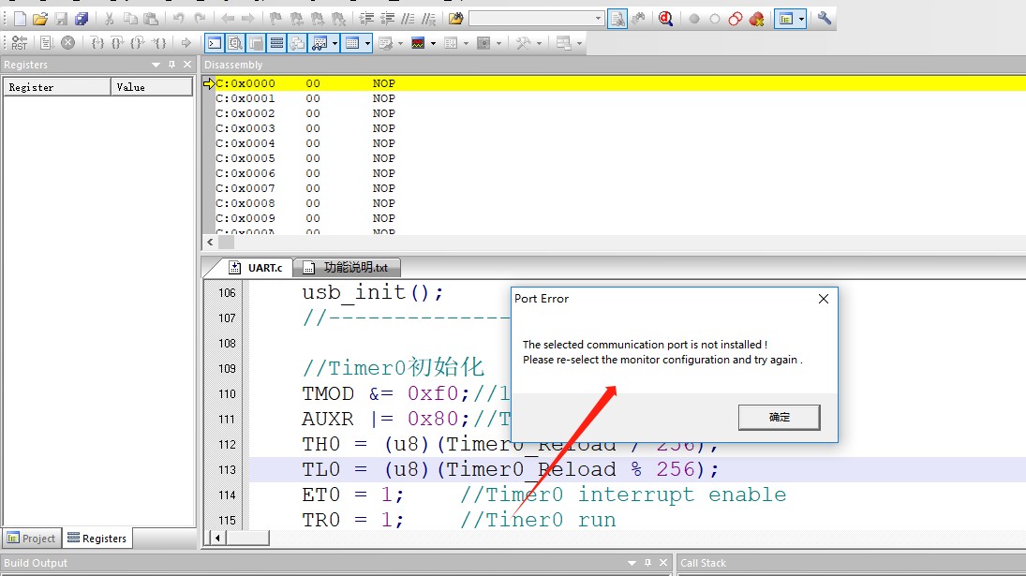
Task: Disable all breakpoints icon
Action: point(736,19)
